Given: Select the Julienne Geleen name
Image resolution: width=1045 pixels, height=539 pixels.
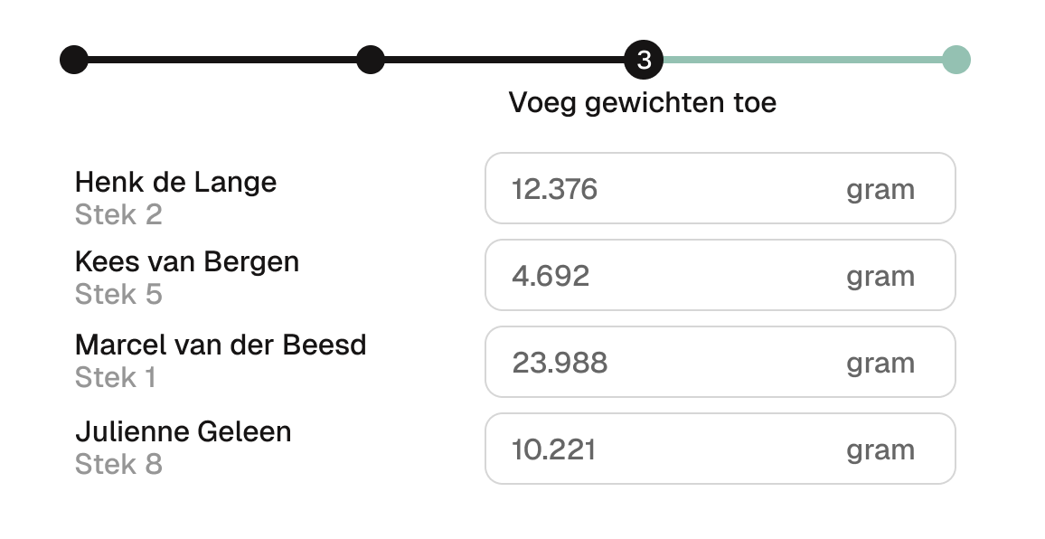Looking at the screenshot, I should pos(183,432).
